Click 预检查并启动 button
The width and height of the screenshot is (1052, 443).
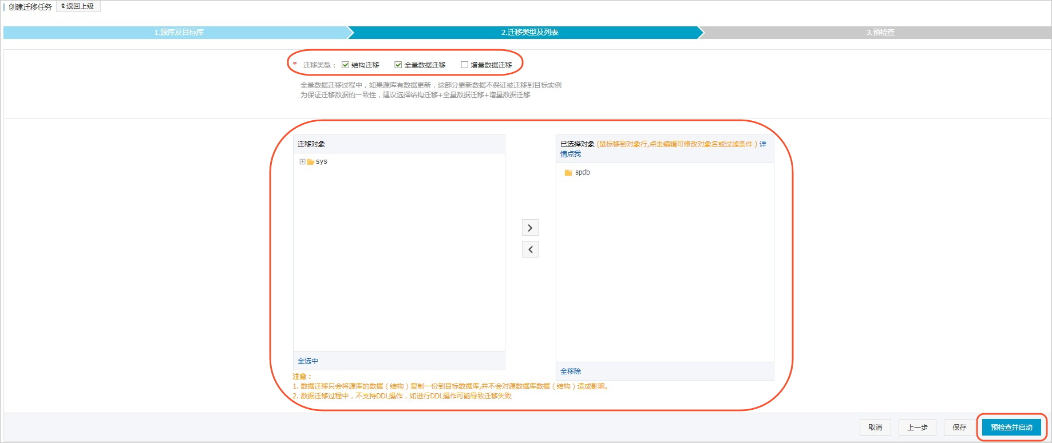point(1011,428)
